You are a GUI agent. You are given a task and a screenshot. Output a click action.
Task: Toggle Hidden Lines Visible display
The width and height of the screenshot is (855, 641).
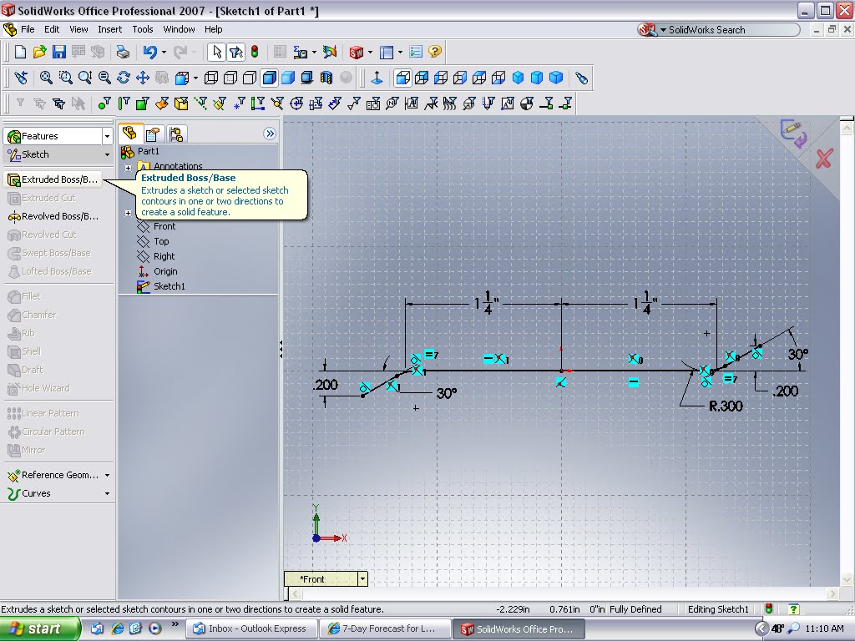pyautogui.click(x=230, y=78)
